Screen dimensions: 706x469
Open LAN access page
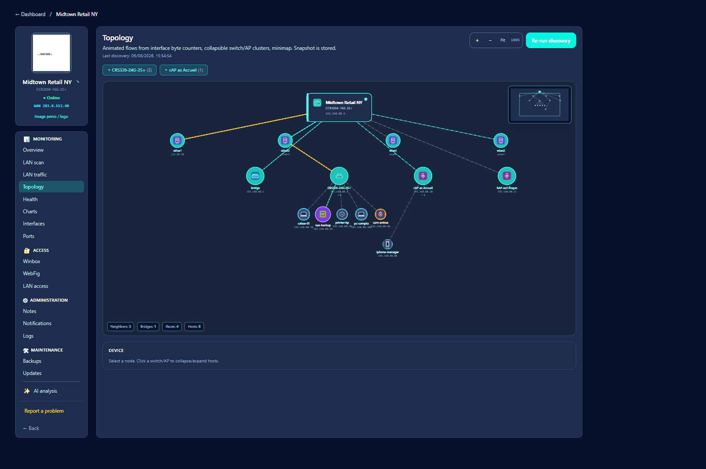[51, 286]
